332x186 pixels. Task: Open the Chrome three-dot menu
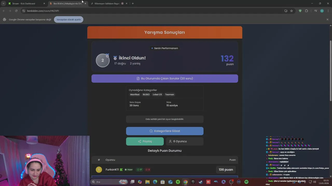[x=328, y=11]
